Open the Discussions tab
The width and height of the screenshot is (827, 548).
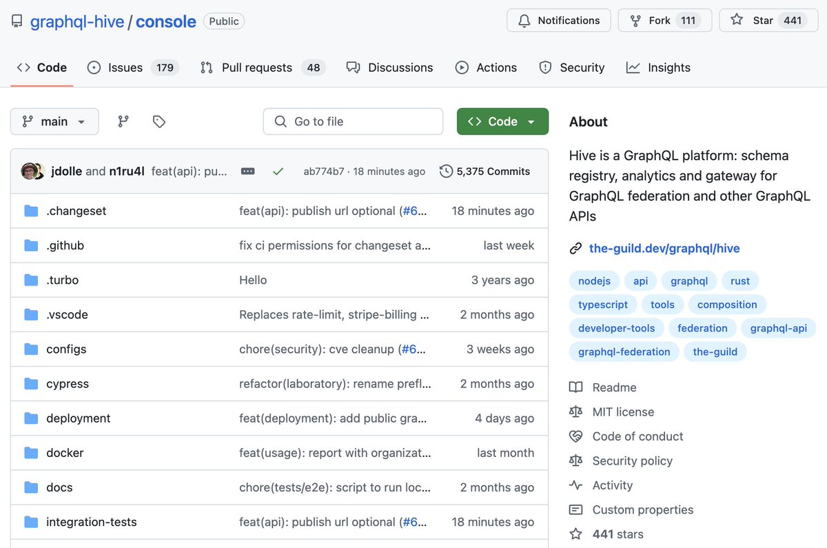pyautogui.click(x=390, y=68)
